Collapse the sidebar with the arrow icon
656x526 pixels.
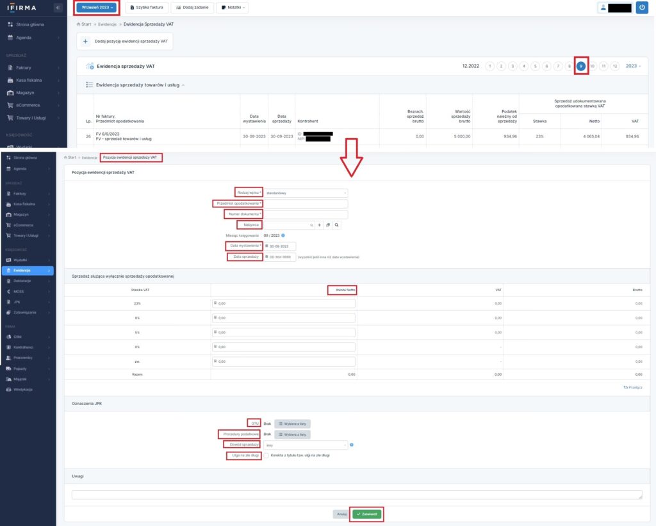58,8
